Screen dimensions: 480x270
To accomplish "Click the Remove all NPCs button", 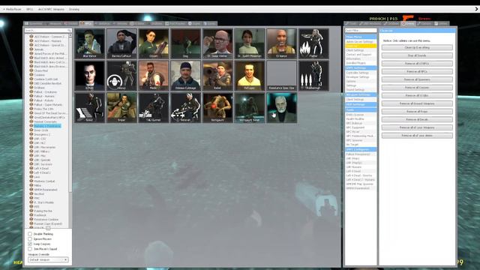I will click(x=417, y=71).
